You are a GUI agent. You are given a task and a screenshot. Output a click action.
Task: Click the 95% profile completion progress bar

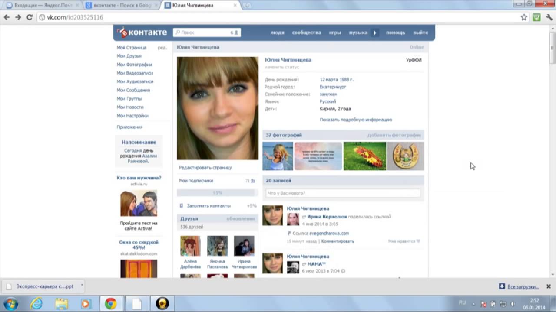click(x=217, y=193)
